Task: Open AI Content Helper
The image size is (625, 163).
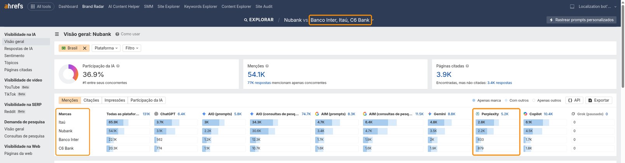Action: [124, 7]
